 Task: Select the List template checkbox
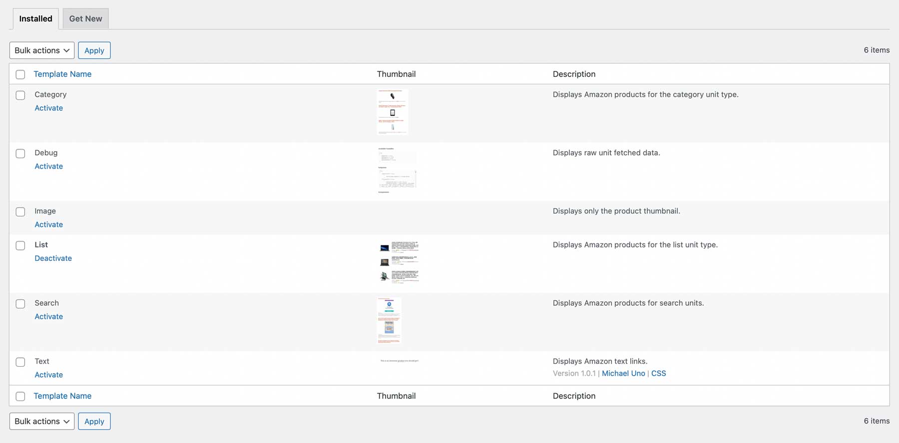[x=20, y=245]
